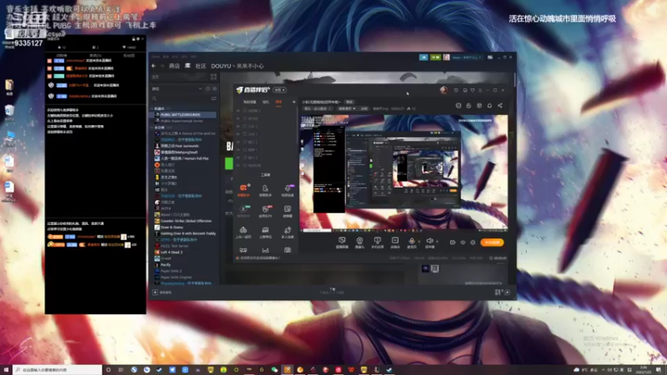
Task: Click the Steam library grid view icon
Action: [213, 77]
